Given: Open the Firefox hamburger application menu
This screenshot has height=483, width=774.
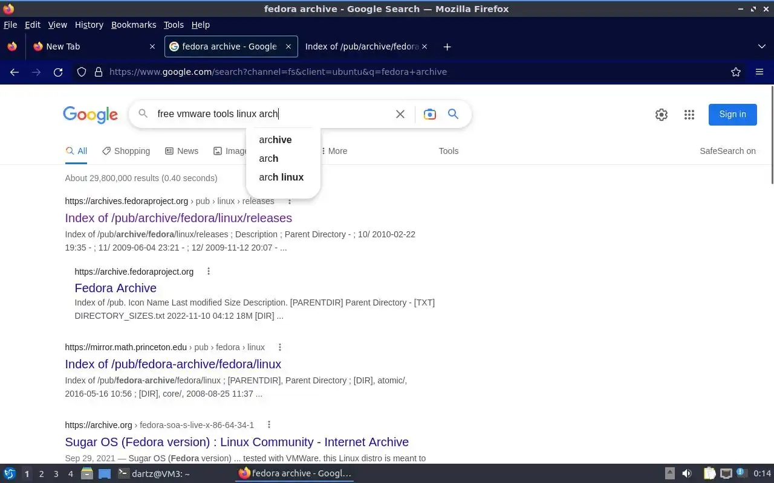Looking at the screenshot, I should pyautogui.click(x=759, y=72).
